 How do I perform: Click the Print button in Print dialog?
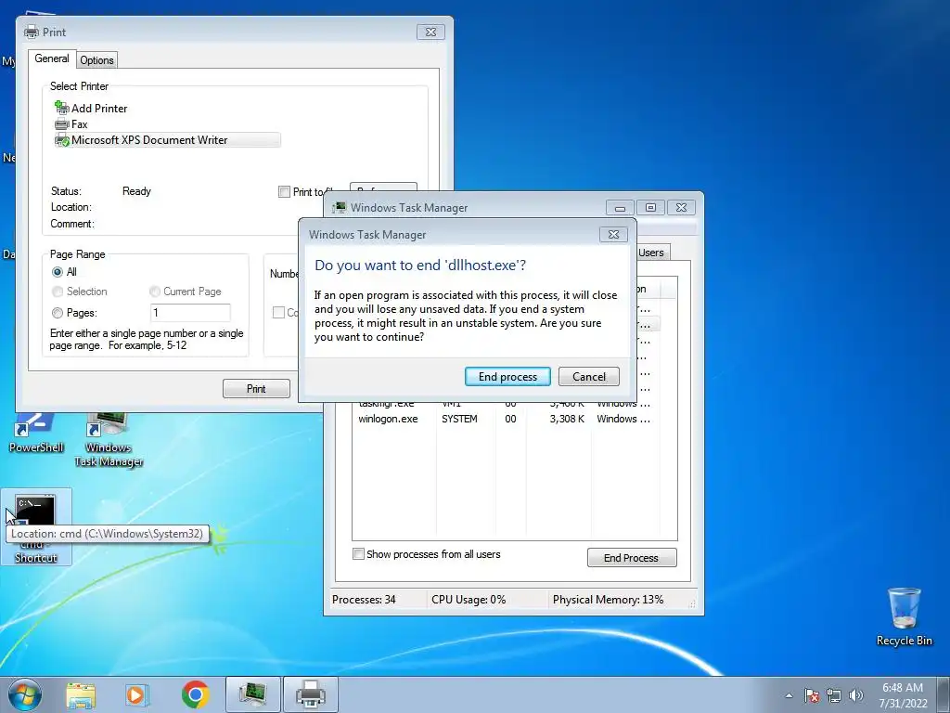(x=256, y=389)
